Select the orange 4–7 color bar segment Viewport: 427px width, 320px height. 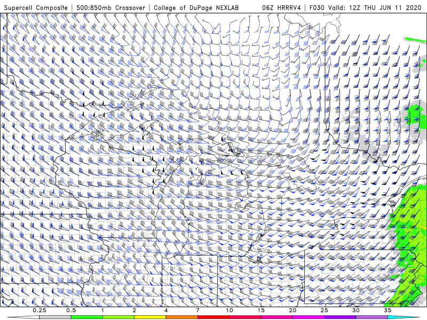(181, 317)
